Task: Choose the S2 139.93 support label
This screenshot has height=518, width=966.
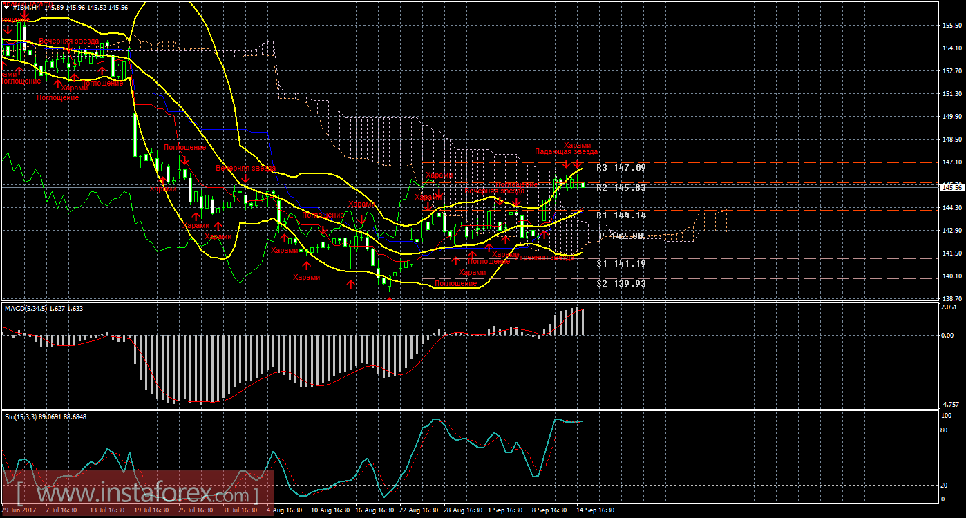Action: coord(621,283)
